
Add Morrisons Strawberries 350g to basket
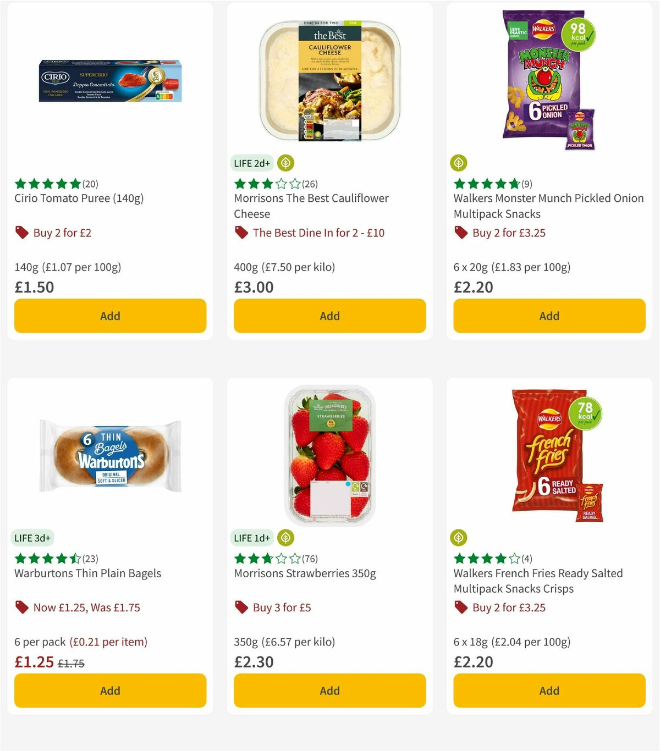pyautogui.click(x=329, y=691)
